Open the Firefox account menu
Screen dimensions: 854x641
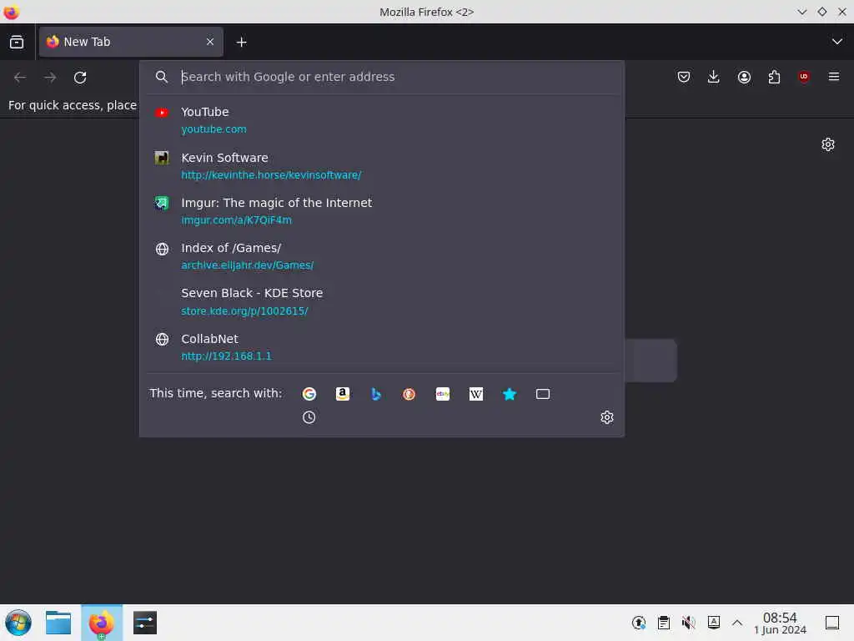coord(744,77)
